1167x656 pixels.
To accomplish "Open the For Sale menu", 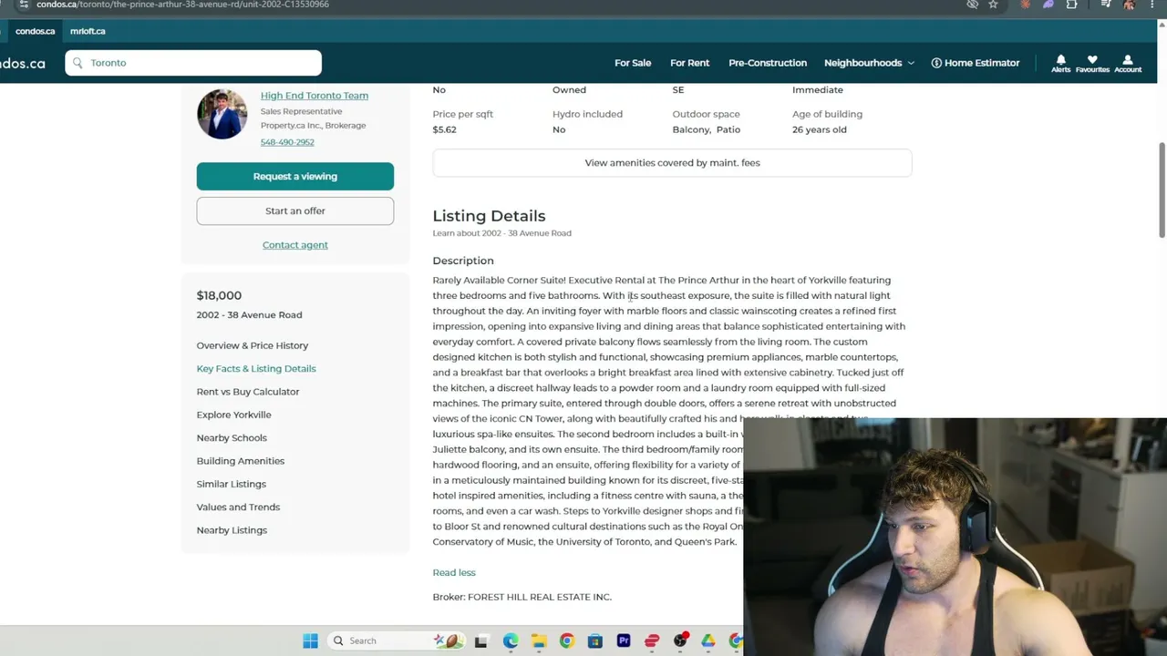I will coord(633,63).
